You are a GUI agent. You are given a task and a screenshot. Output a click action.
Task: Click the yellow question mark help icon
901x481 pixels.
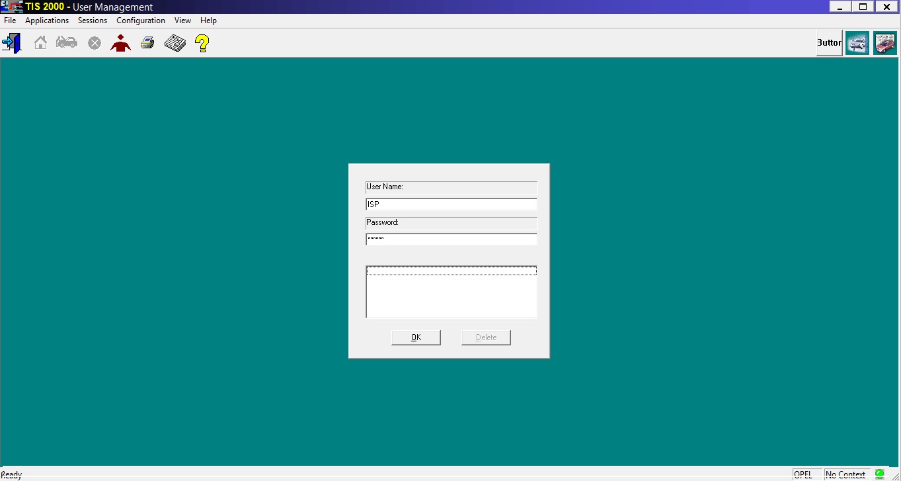click(202, 44)
